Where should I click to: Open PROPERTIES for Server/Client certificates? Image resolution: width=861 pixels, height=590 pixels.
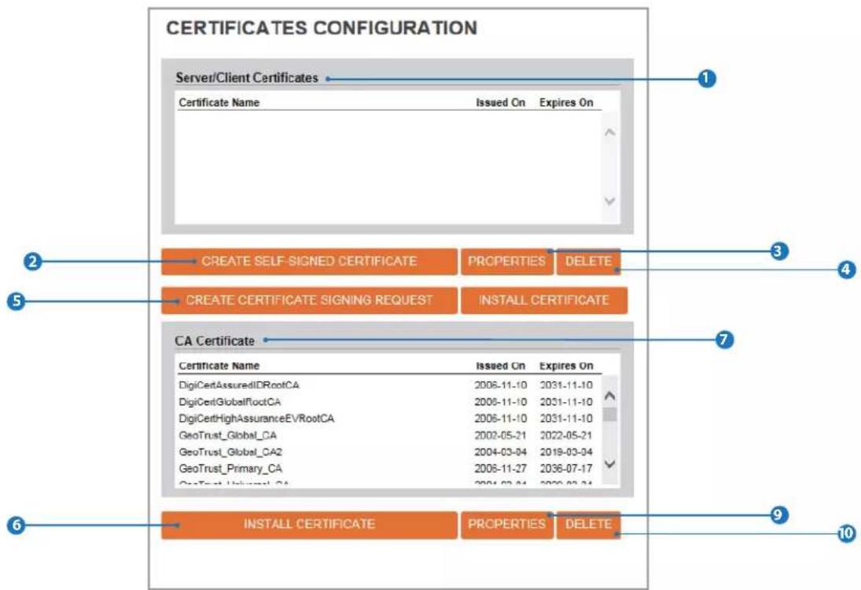(507, 262)
